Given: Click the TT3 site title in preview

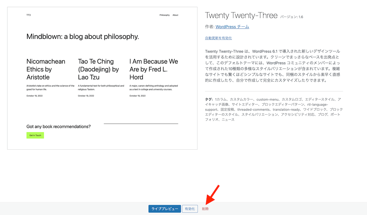Looking at the screenshot, I should pyautogui.click(x=29, y=15).
